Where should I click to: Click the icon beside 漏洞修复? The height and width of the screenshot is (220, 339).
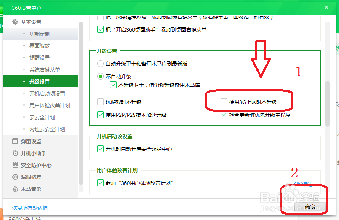pyautogui.click(x=15, y=177)
